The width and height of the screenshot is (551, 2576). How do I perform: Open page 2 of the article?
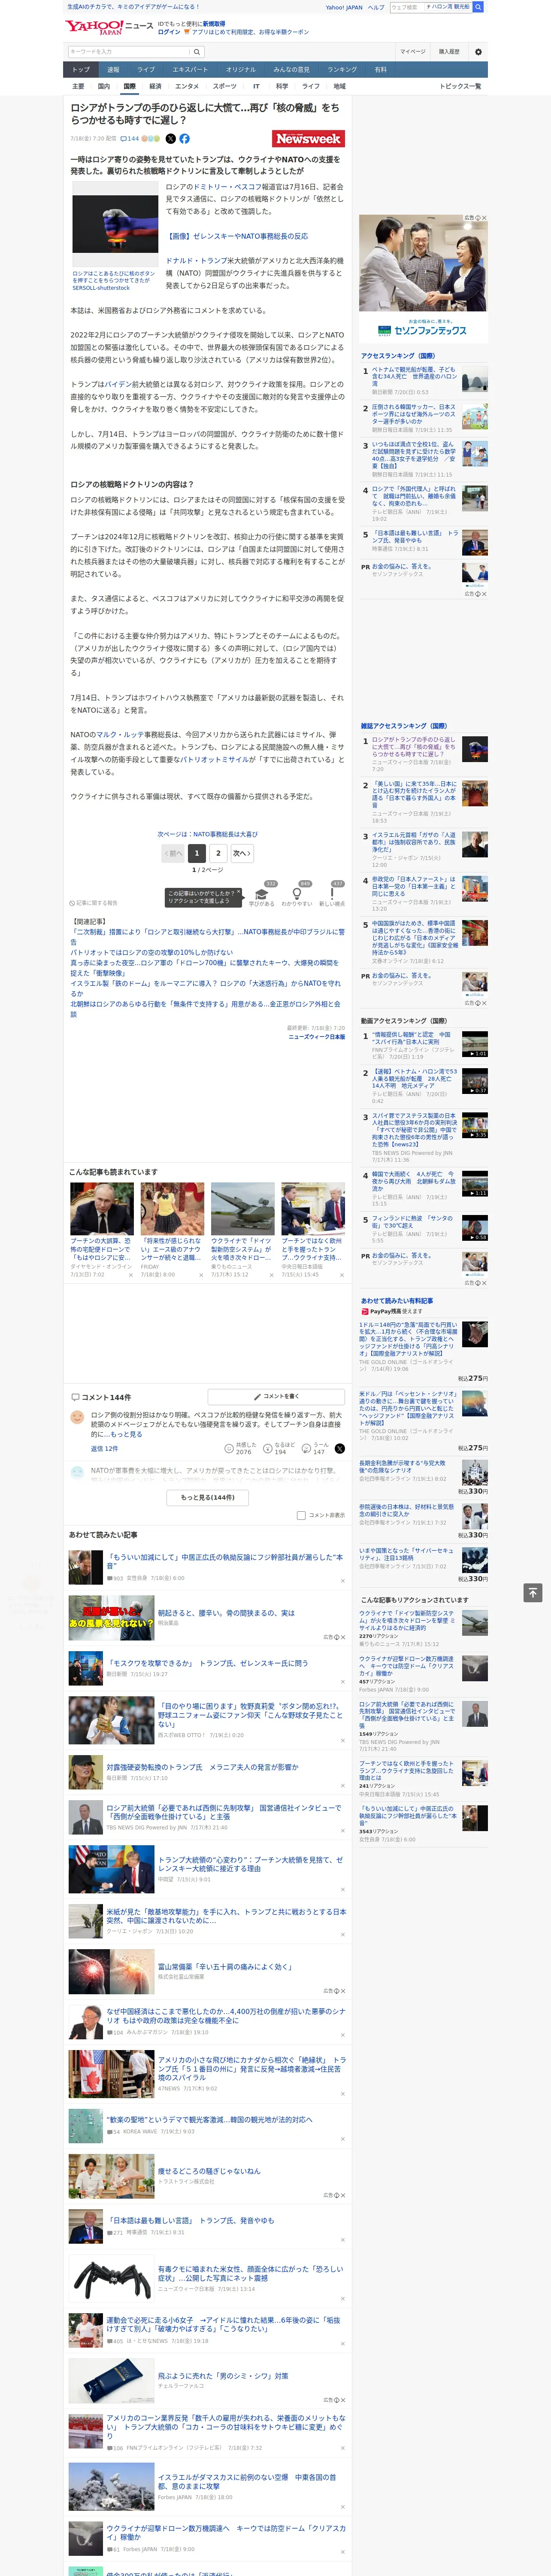pyautogui.click(x=218, y=853)
